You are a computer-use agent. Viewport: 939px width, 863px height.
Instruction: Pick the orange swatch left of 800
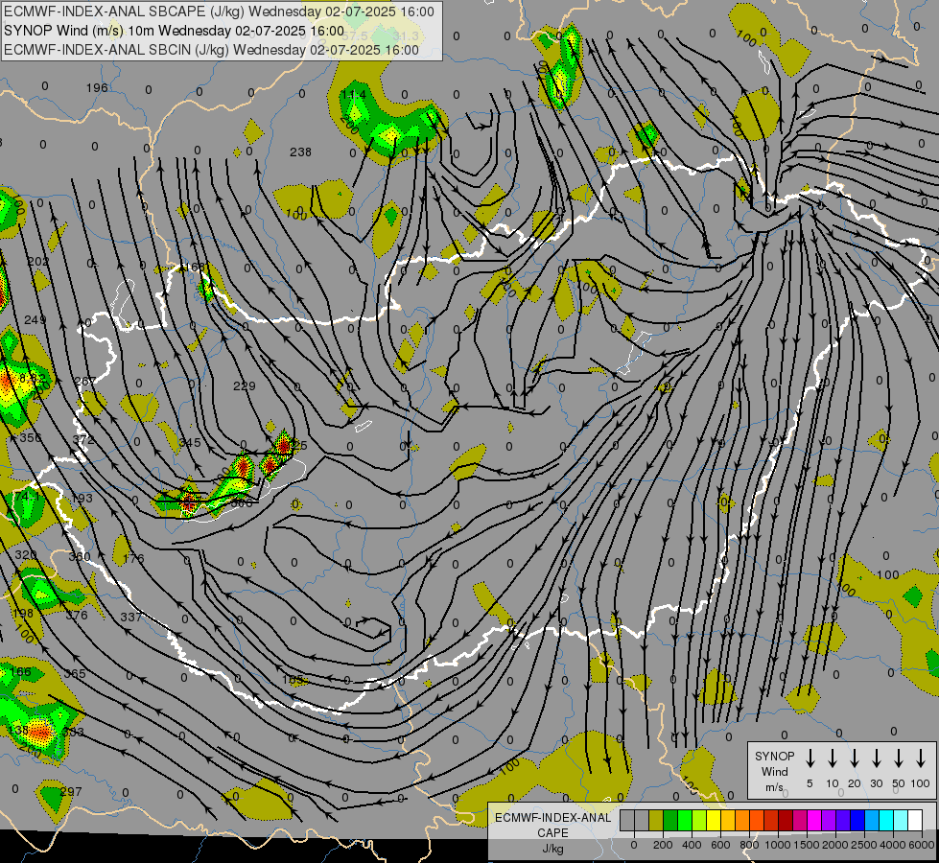point(742,821)
